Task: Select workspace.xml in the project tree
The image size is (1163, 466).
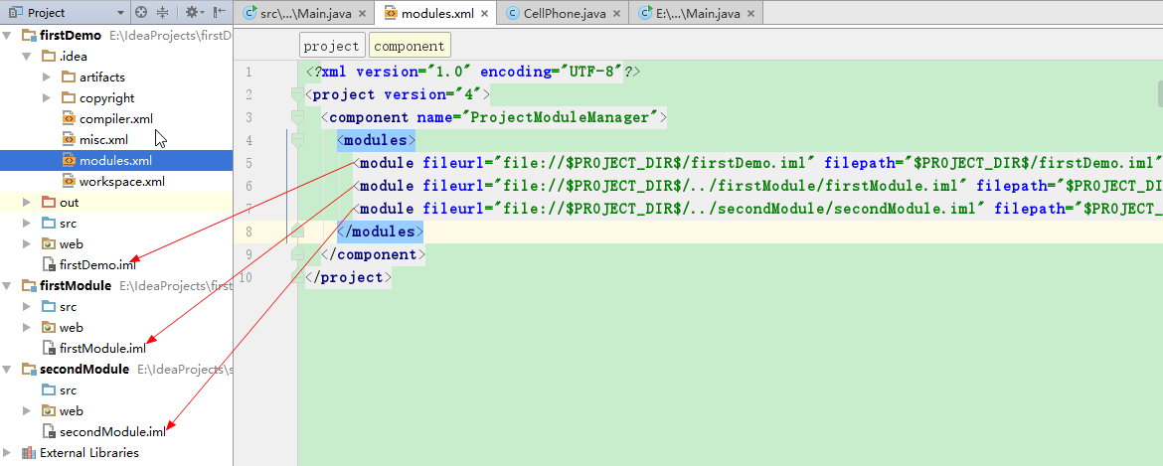Action: pyautogui.click(x=122, y=182)
